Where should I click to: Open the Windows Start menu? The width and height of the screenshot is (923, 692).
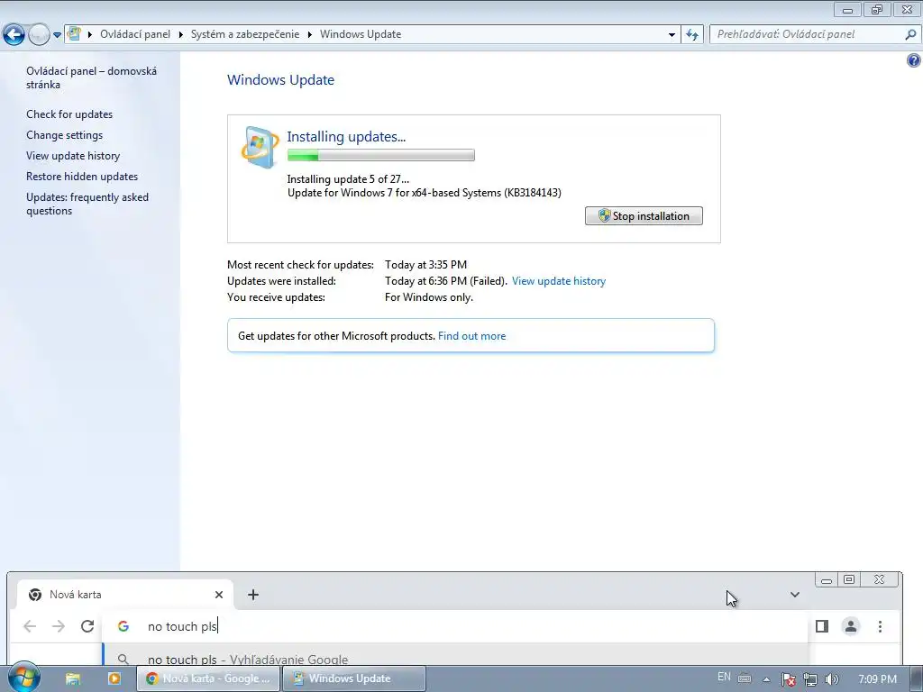pos(23,678)
